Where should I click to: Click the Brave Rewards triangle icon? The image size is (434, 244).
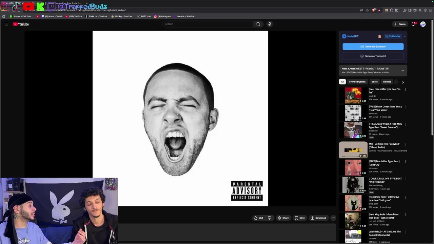pyautogui.click(x=379, y=10)
